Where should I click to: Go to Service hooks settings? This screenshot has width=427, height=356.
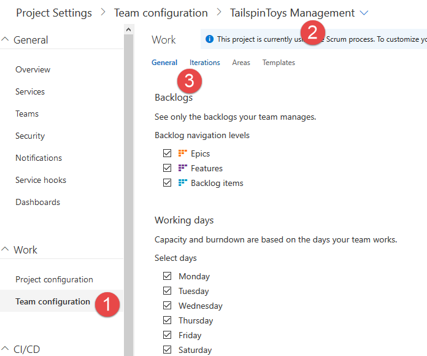point(41,180)
